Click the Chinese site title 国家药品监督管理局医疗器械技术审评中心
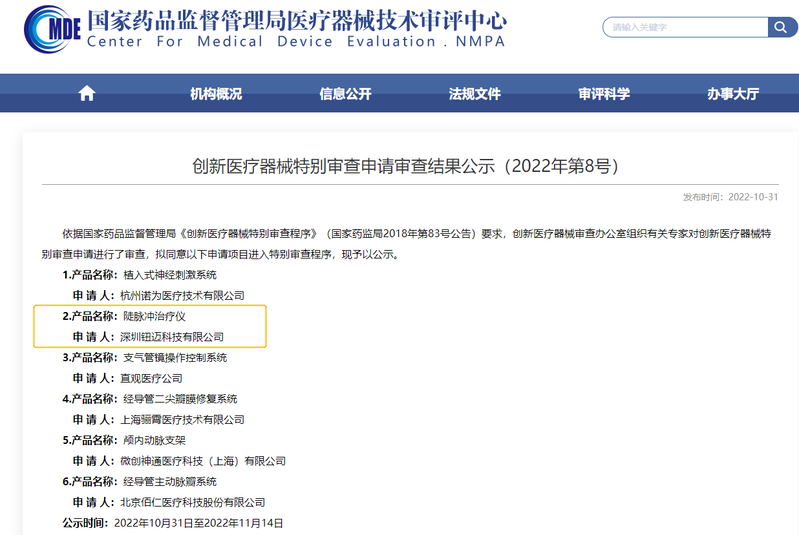The image size is (799, 535). [296, 21]
